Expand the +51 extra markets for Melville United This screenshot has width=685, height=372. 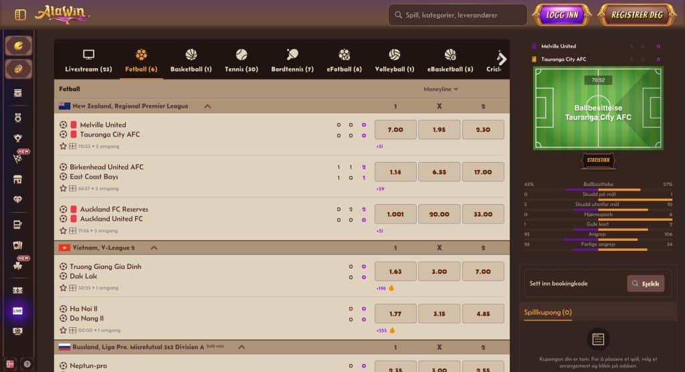point(380,147)
